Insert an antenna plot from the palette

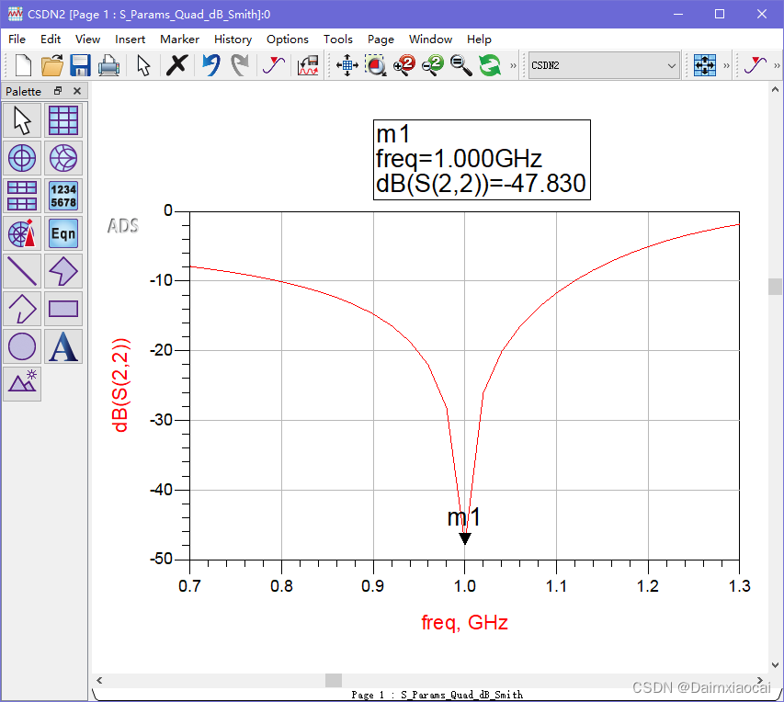[22, 233]
